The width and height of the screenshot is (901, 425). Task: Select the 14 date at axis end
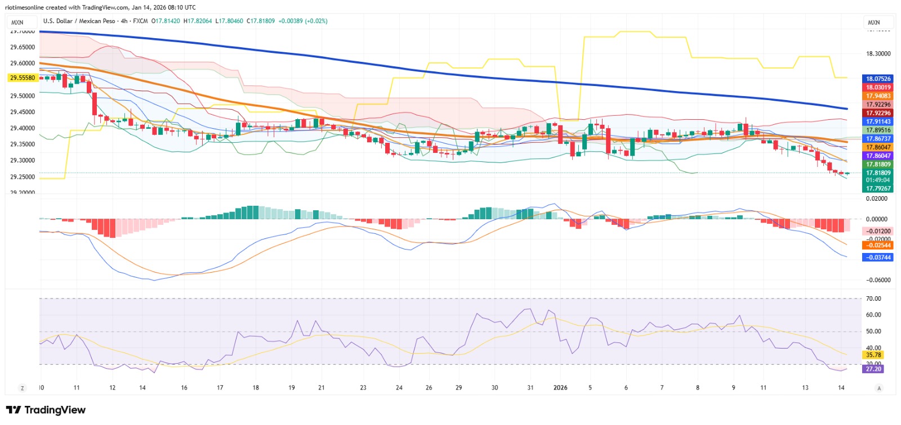tap(841, 387)
